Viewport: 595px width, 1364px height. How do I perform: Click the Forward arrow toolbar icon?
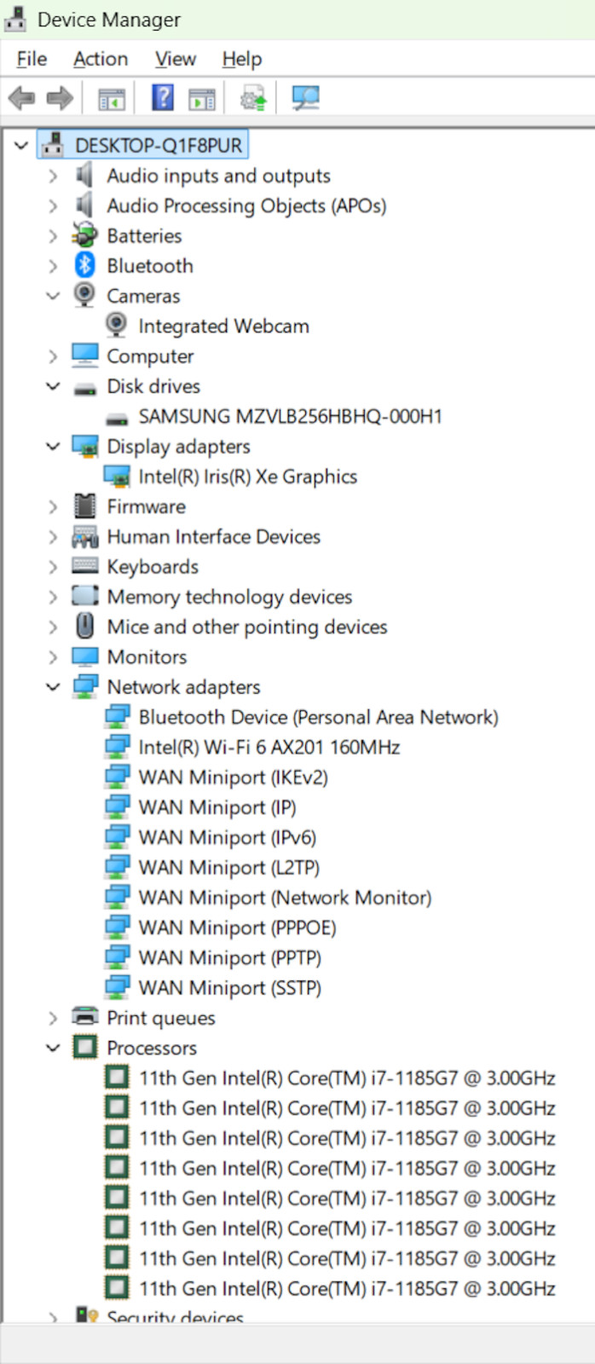point(60,98)
